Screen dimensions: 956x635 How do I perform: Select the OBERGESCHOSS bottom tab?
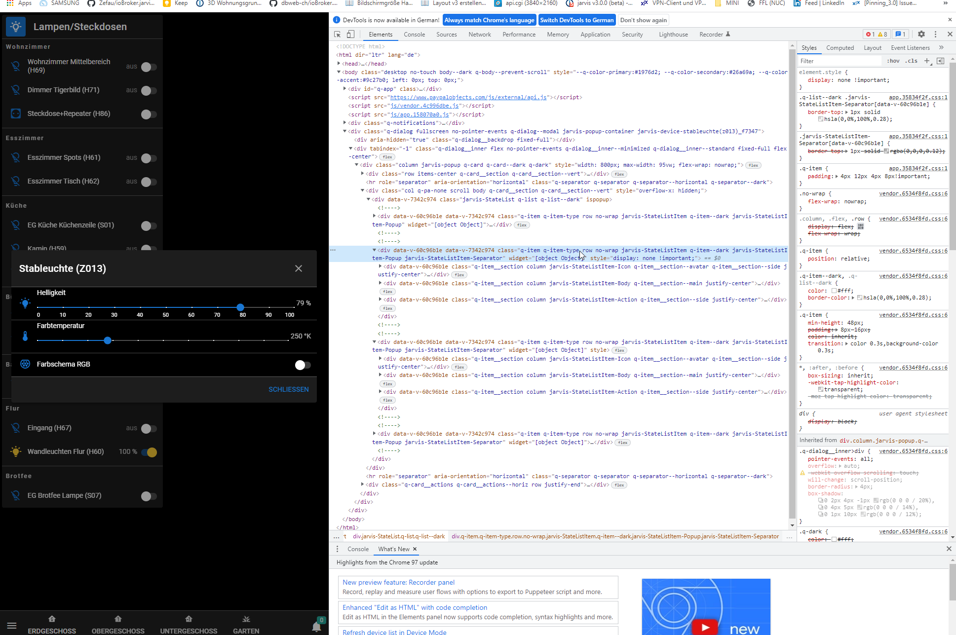point(118,625)
